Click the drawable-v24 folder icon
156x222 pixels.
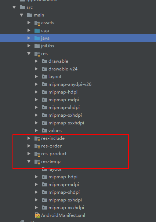pos(44,69)
